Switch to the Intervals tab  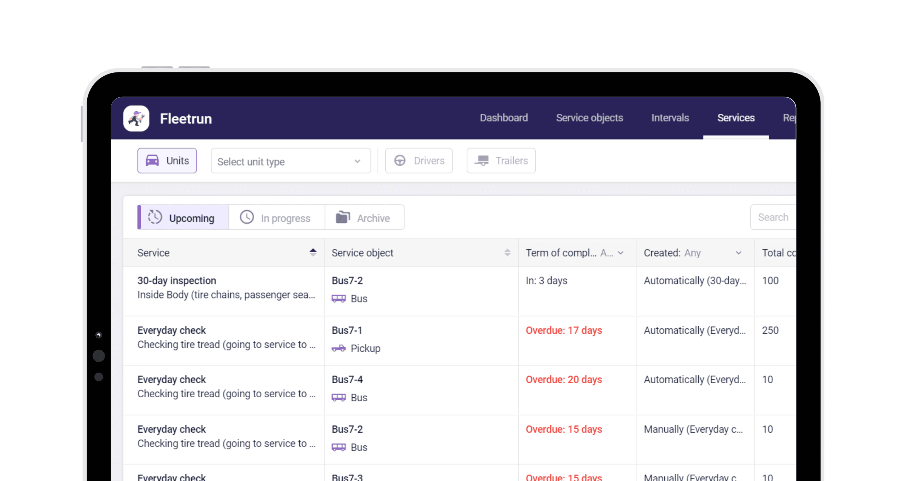pos(670,118)
